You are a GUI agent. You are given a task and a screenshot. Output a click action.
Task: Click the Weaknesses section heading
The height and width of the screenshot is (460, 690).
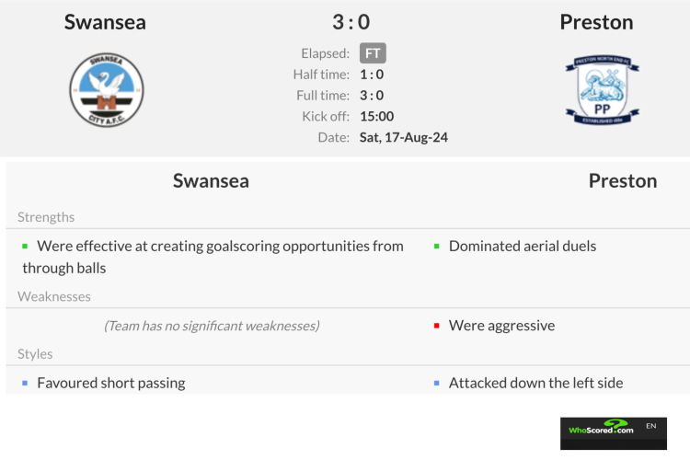click(x=54, y=296)
